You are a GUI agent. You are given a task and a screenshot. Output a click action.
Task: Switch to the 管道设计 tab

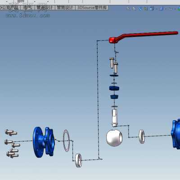pyautogui.click(x=45, y=8)
